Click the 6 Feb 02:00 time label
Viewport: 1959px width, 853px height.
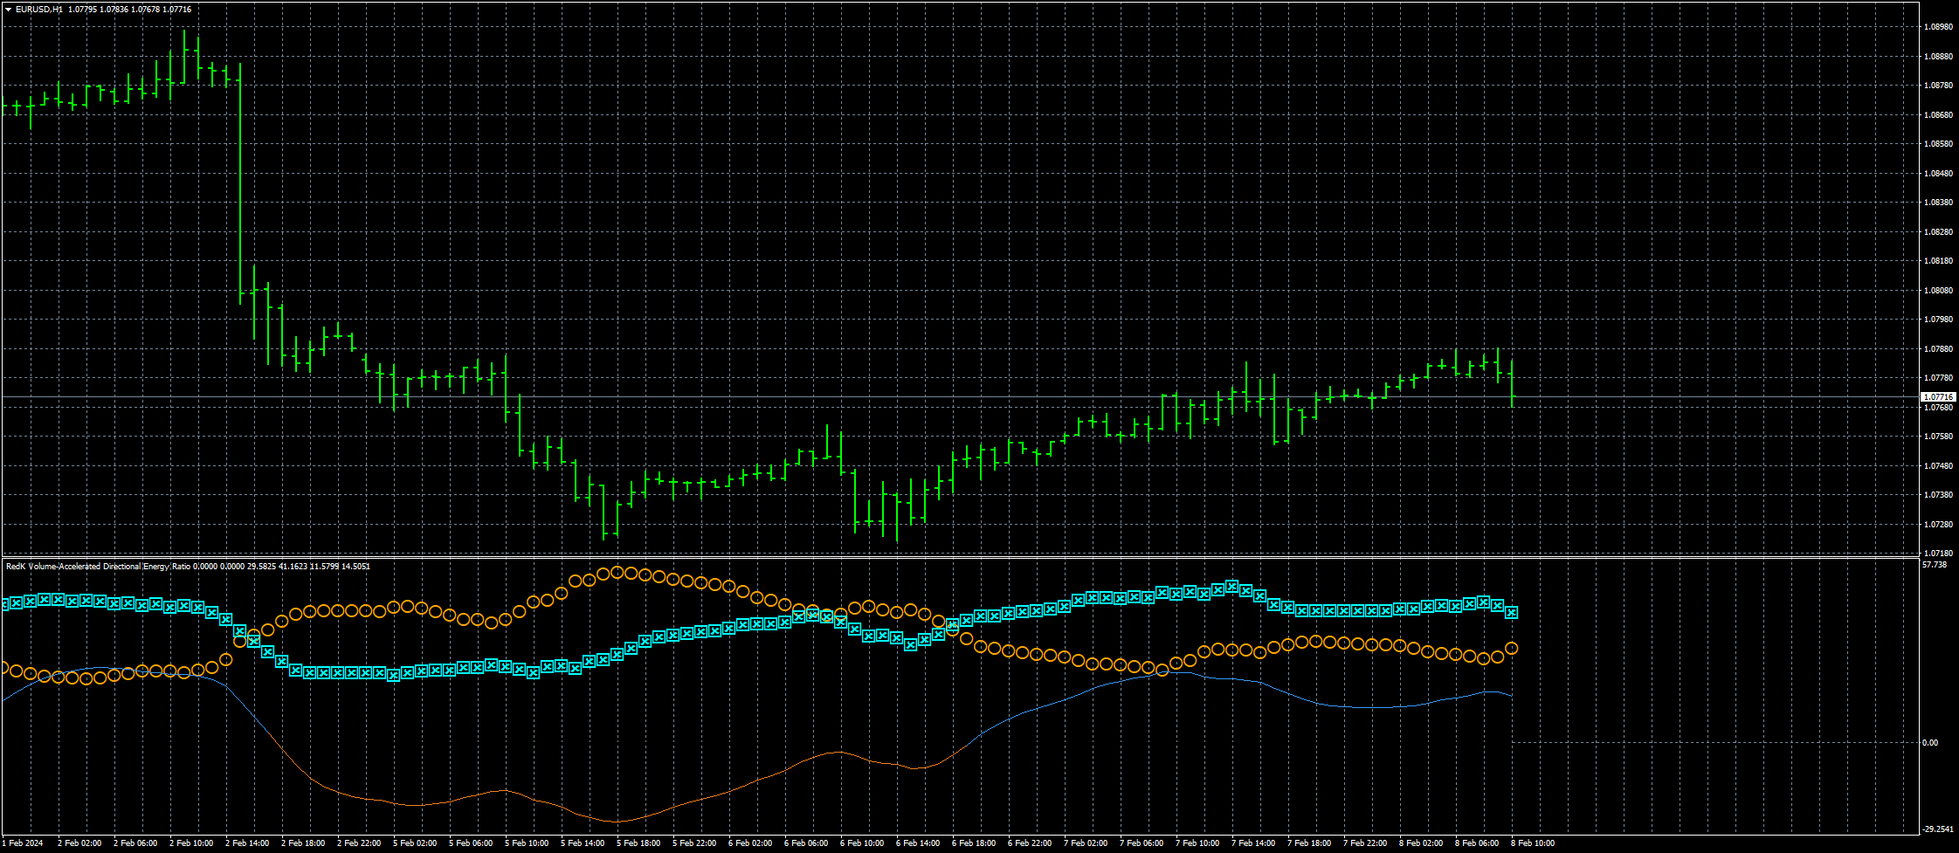(750, 843)
